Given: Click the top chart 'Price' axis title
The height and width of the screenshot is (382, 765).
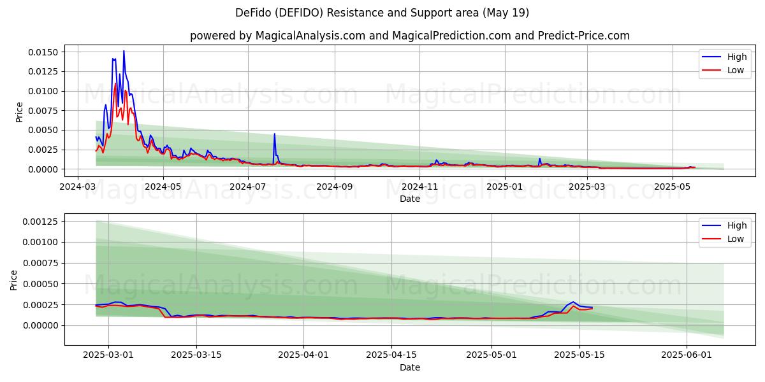Looking at the screenshot, I should [x=19, y=112].
